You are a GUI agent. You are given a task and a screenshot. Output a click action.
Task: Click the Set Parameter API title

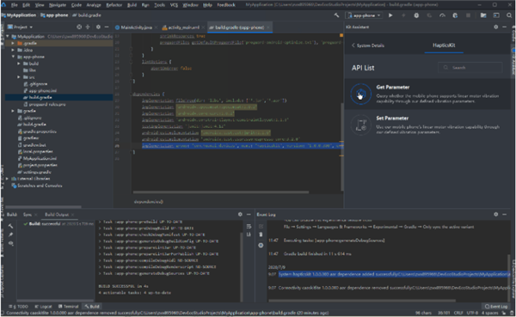tap(392, 118)
